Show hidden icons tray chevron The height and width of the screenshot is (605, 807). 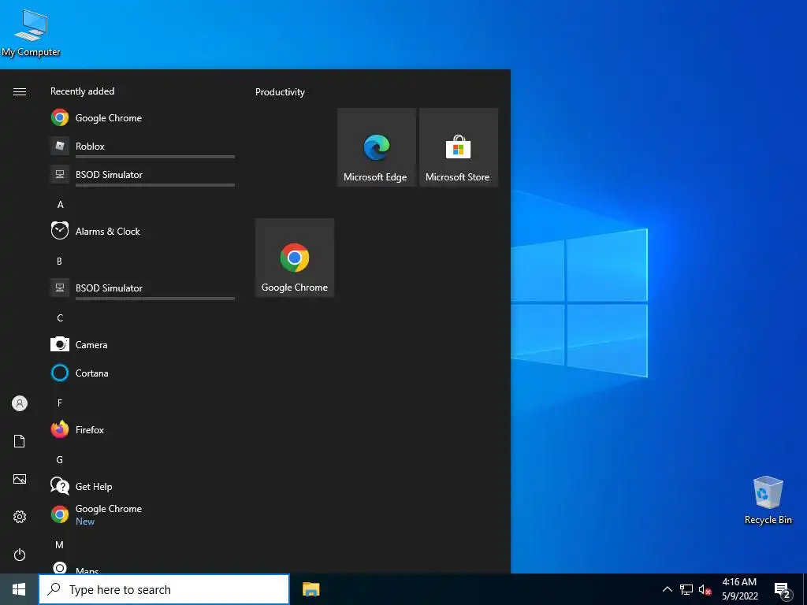tap(667, 589)
